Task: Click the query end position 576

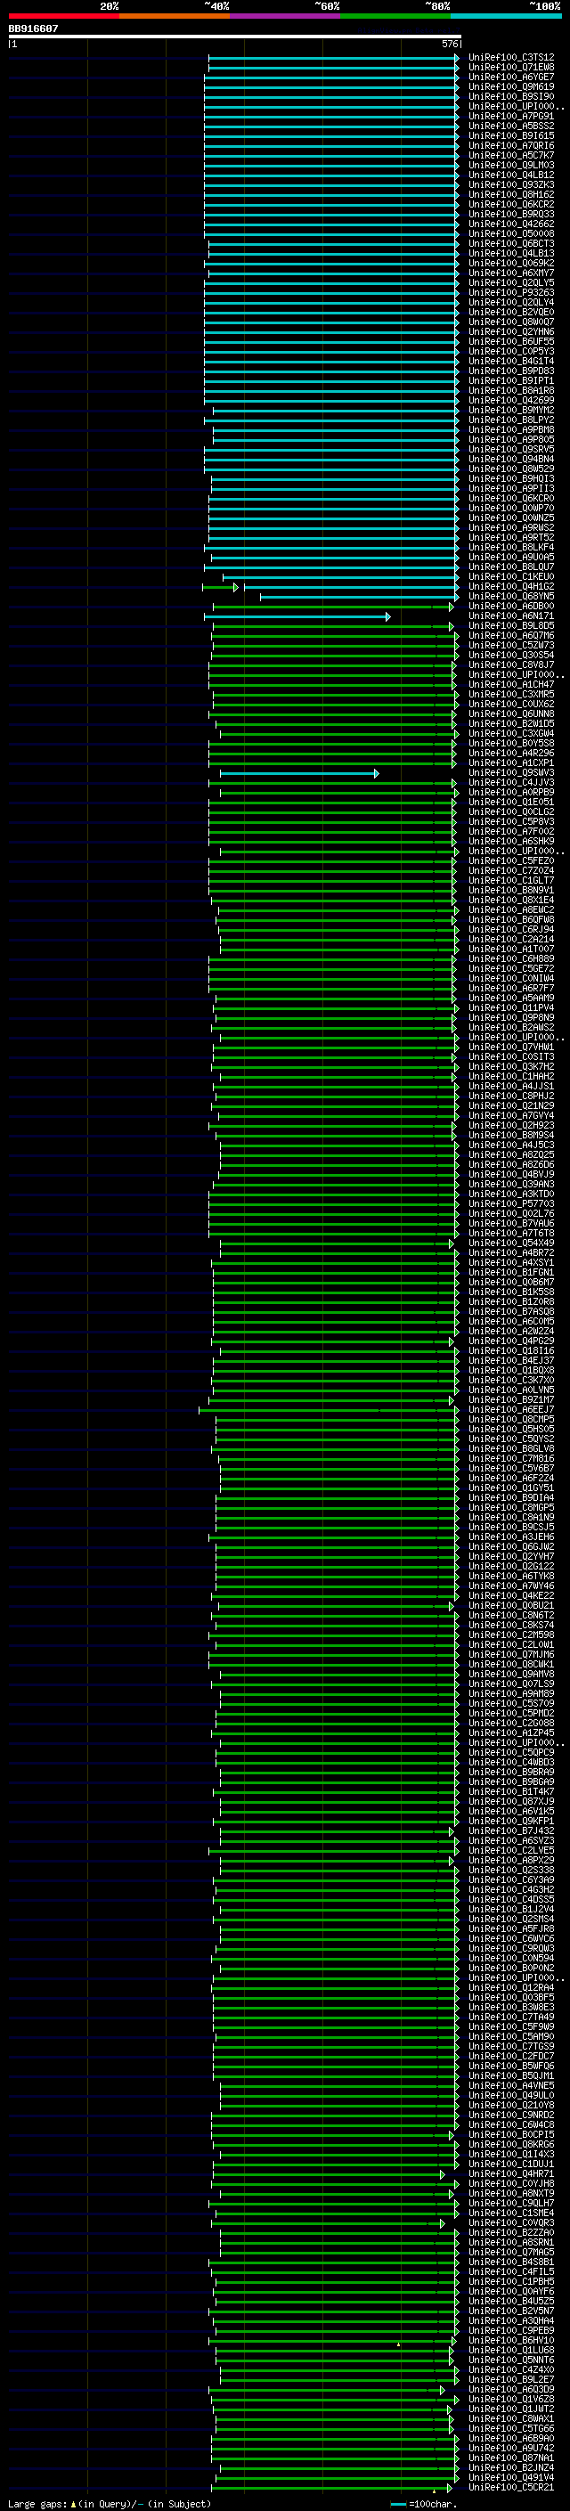Action: pos(449,44)
